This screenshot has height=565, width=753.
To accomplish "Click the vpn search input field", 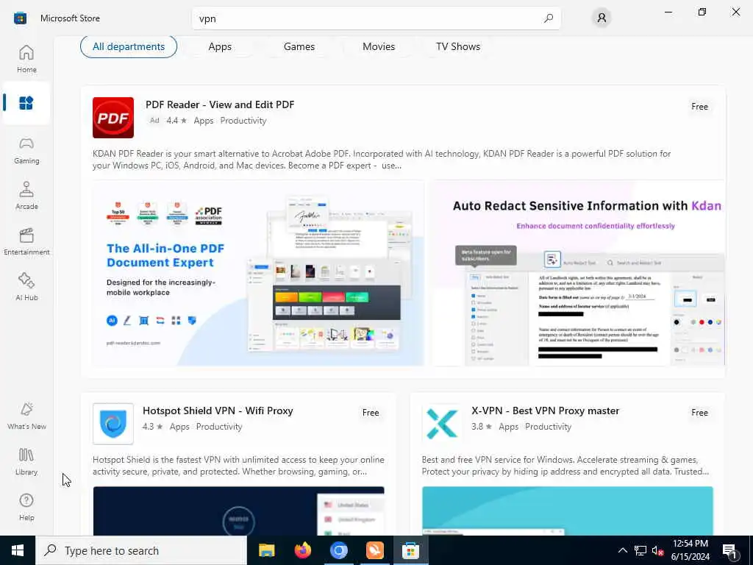I will point(376,18).
